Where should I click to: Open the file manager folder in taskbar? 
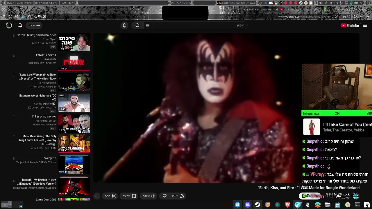pos(328,205)
